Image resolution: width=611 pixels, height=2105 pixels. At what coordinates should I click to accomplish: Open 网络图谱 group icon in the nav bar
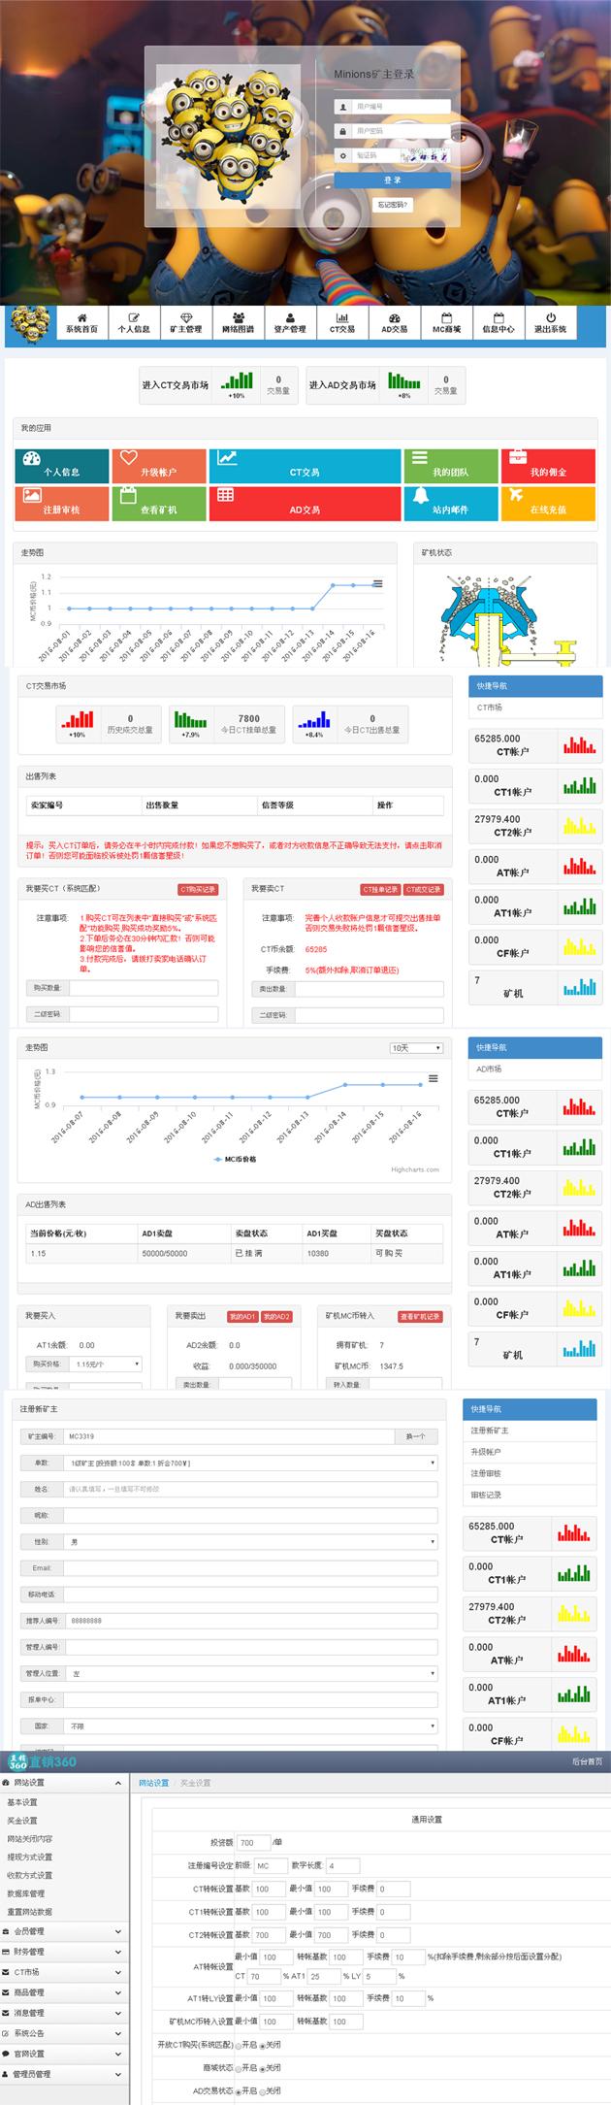tap(238, 317)
